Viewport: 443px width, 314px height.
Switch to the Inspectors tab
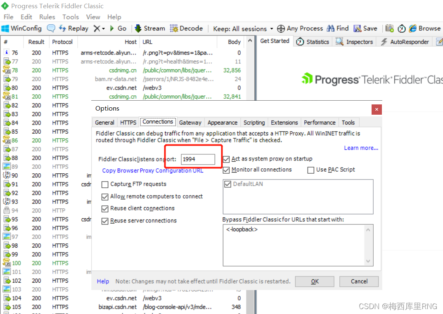354,42
